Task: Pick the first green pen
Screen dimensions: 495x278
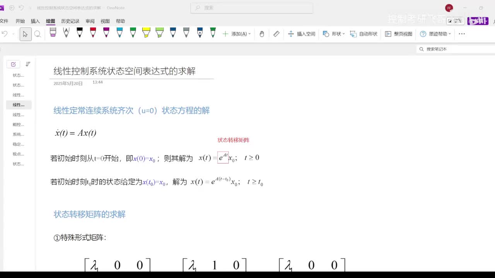Action: (x=133, y=33)
